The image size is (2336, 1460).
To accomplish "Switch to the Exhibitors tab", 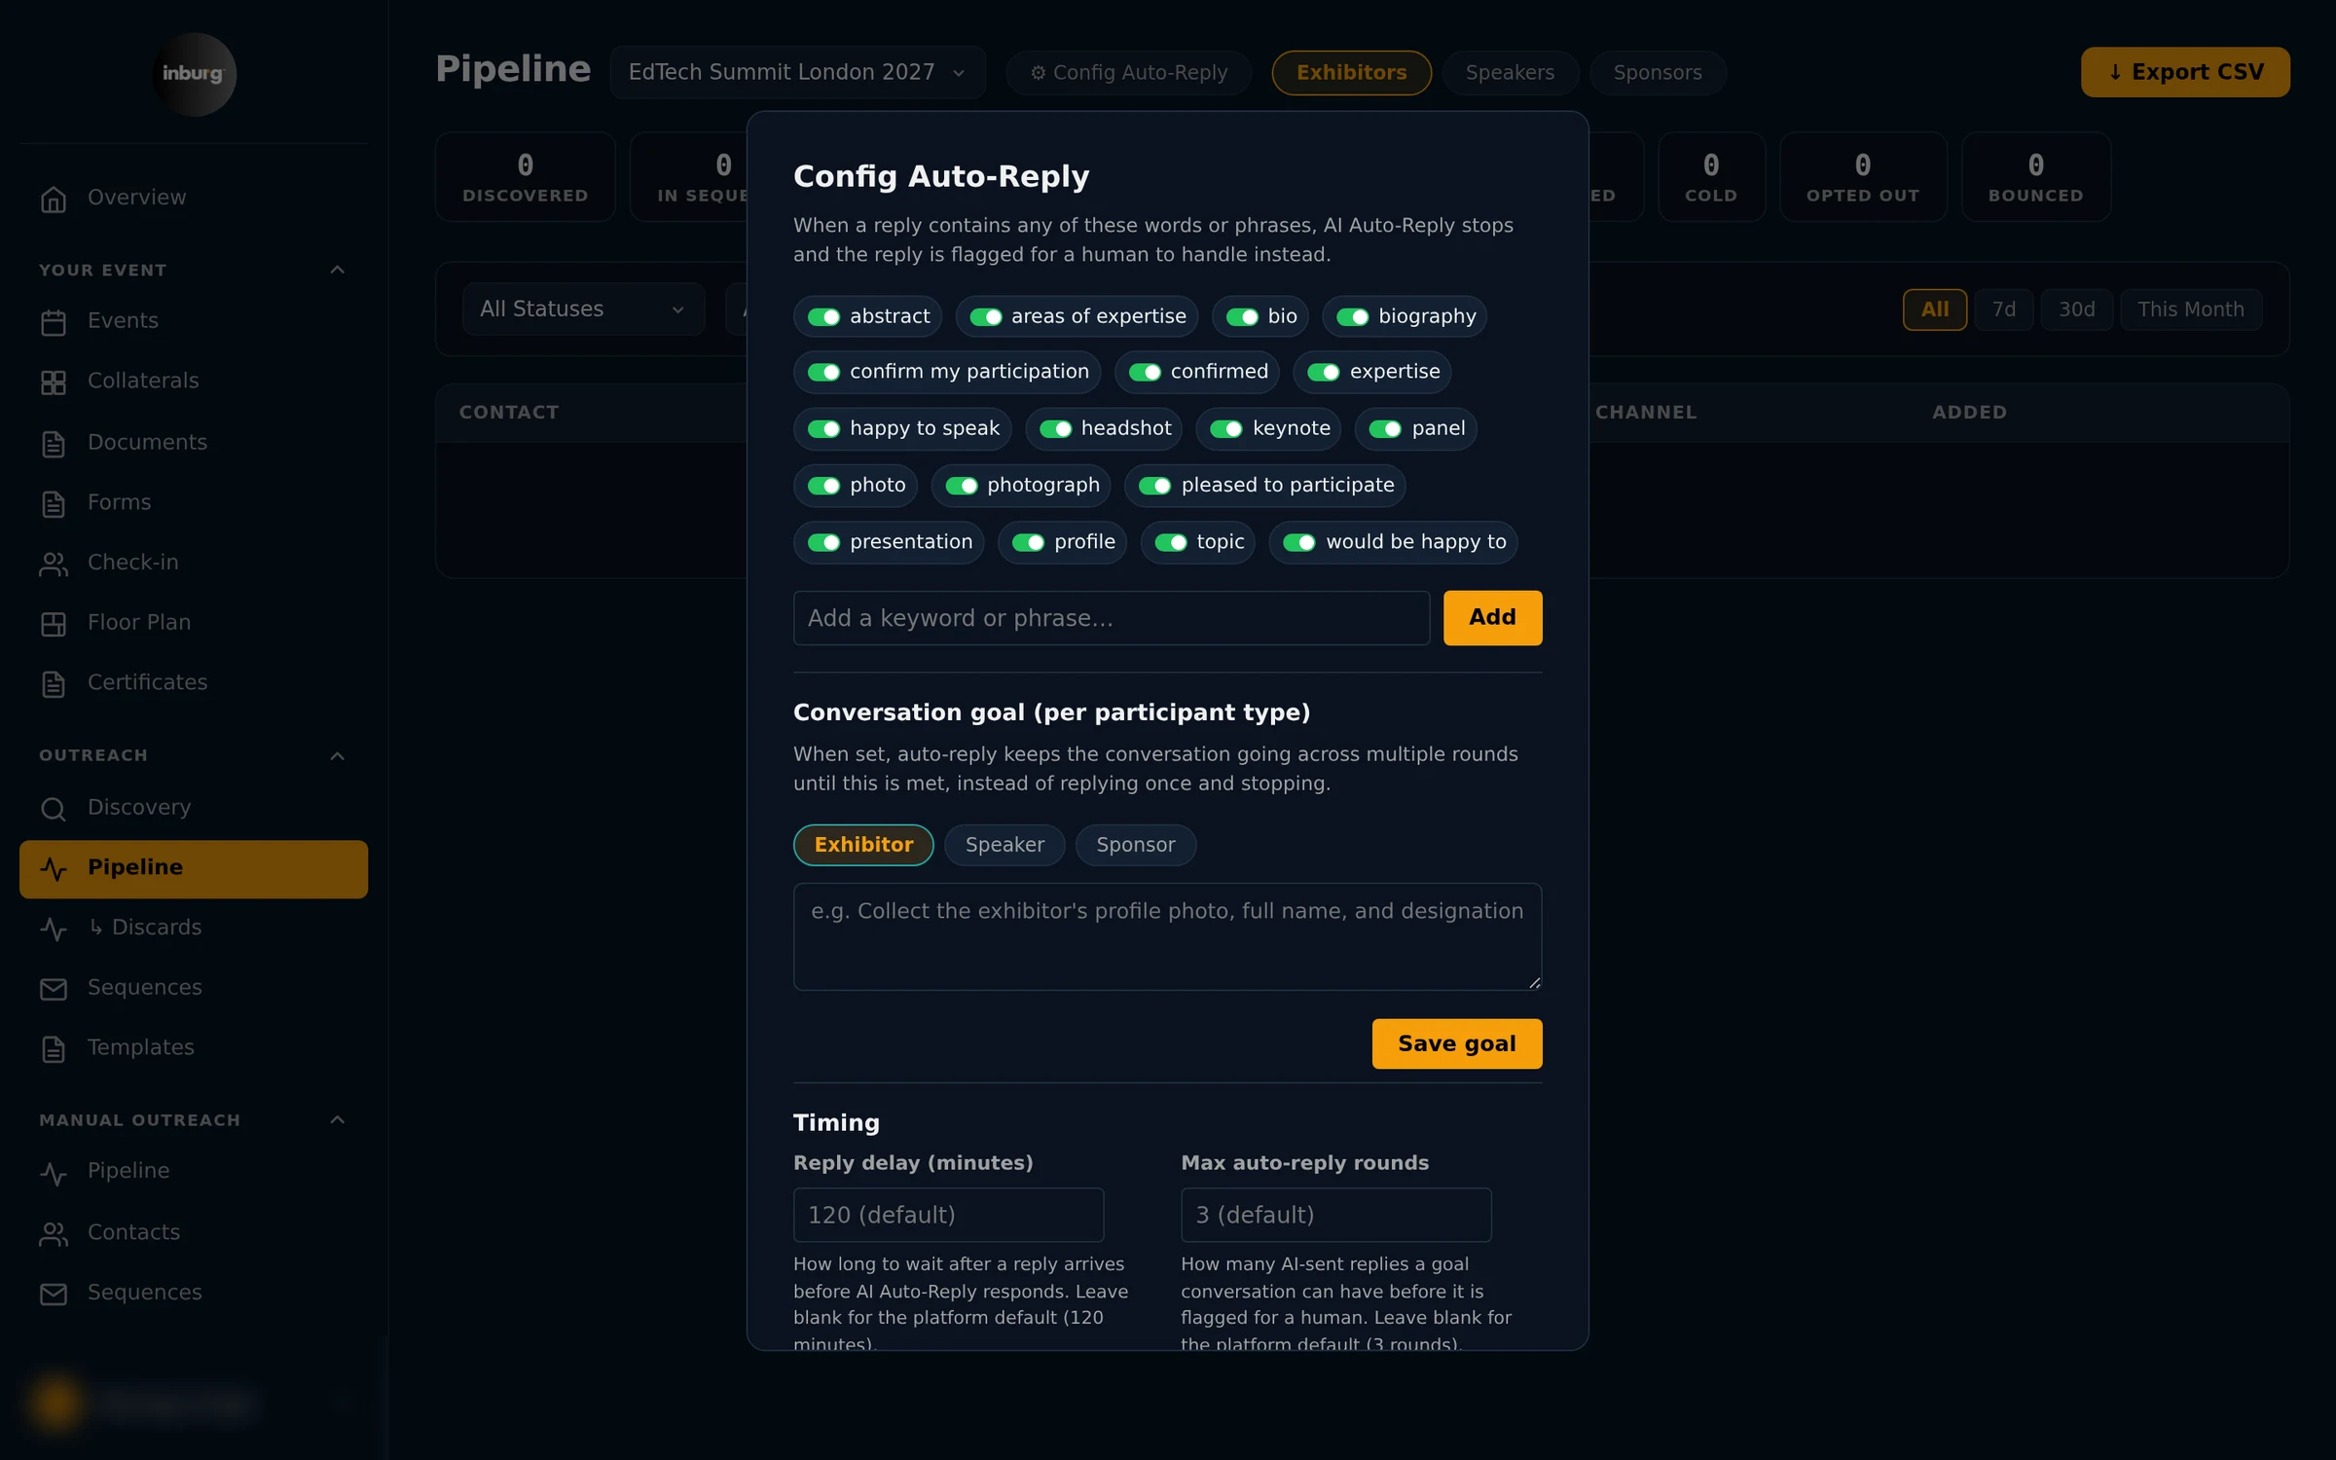I will [1351, 73].
